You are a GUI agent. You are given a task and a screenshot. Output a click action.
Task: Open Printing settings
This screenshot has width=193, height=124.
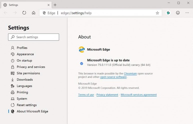coord(22,92)
